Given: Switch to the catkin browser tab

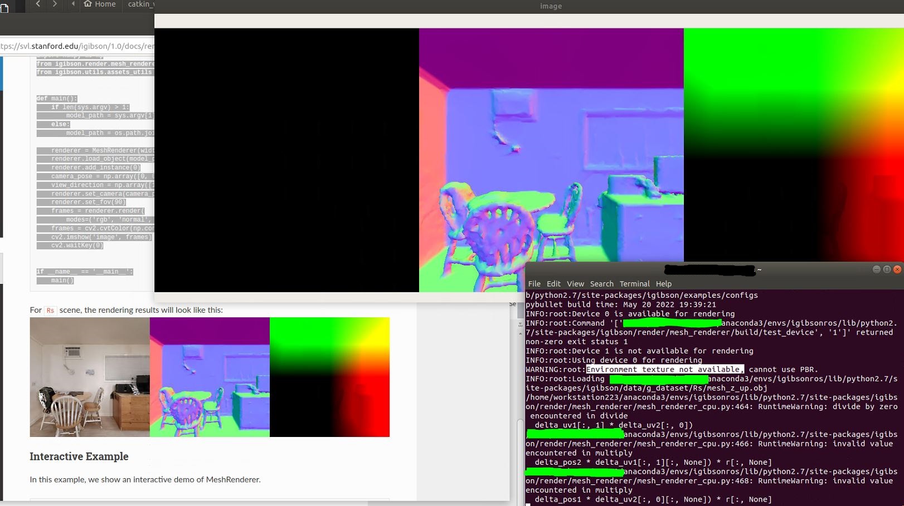Looking at the screenshot, I should click(x=140, y=4).
